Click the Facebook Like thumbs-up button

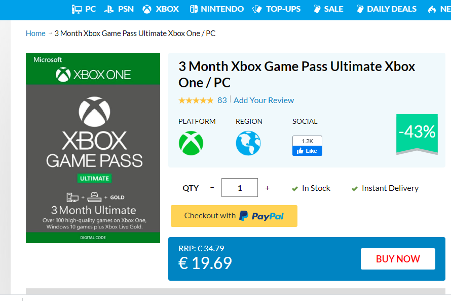click(307, 151)
